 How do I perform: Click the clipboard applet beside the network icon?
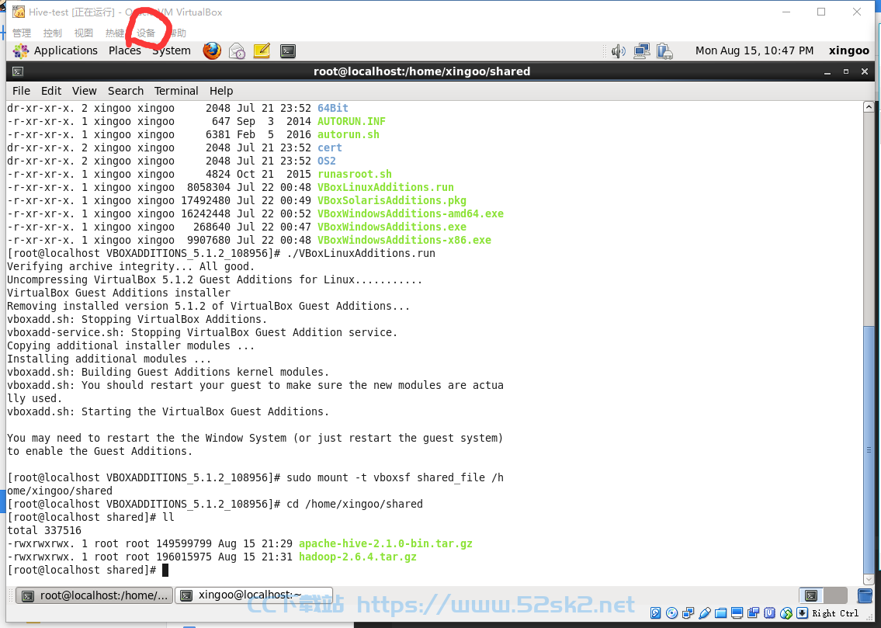[664, 52]
